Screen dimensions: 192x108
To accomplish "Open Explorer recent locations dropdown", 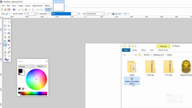I will [x=133, y=55].
